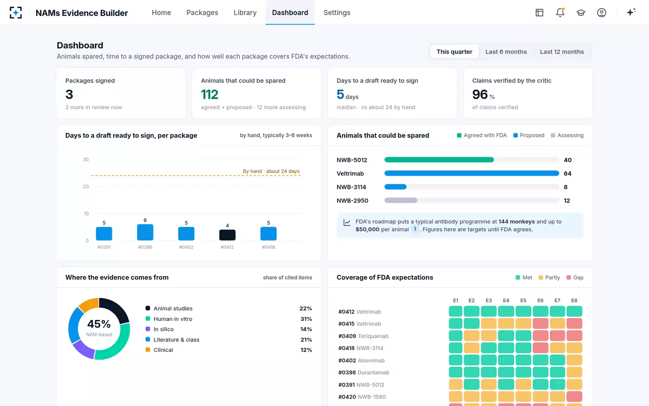Click the bar for package #0402

coord(186,234)
